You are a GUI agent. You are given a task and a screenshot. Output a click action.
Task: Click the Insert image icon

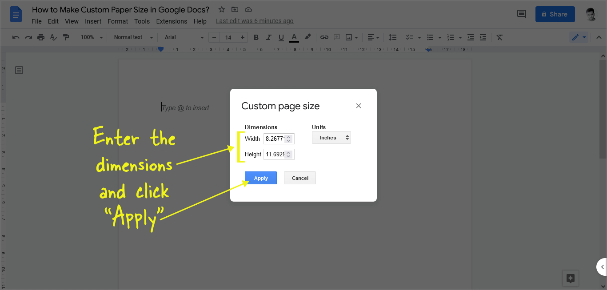coord(349,37)
